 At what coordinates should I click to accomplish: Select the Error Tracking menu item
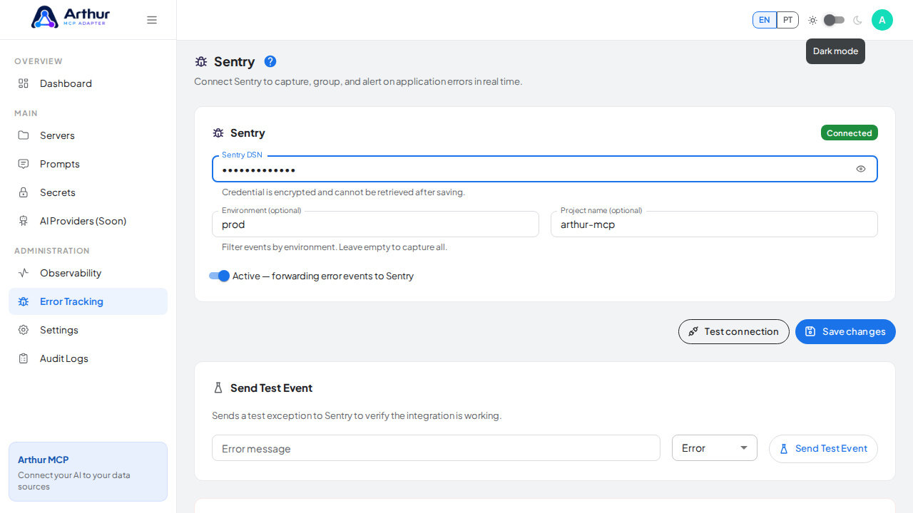coord(88,301)
